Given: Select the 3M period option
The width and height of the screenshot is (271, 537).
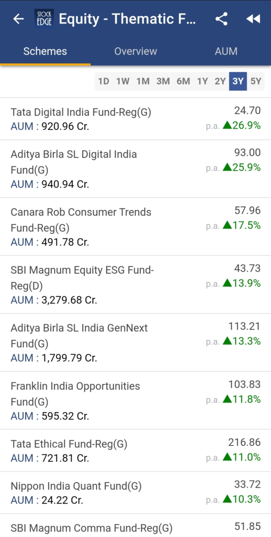Looking at the screenshot, I should [x=163, y=81].
